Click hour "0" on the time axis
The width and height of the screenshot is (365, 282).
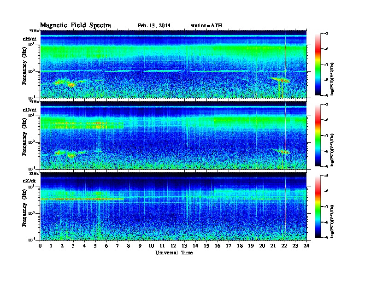40,246
